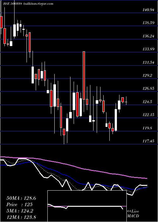Screen dimensions: 158x222
Task: Click the tallest red candle topping at 133.89
Action: [84, 75]
